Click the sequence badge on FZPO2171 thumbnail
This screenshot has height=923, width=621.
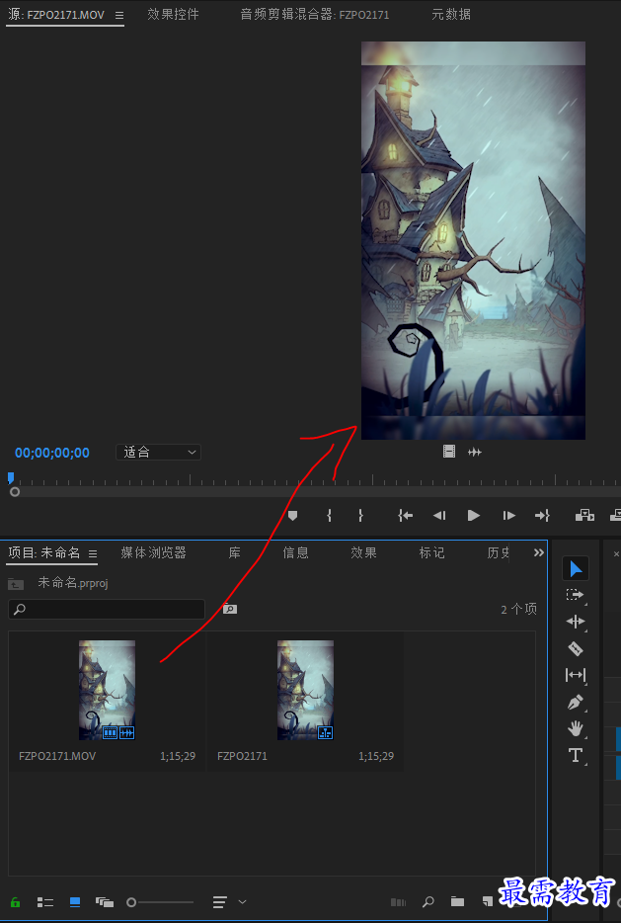tap(325, 732)
